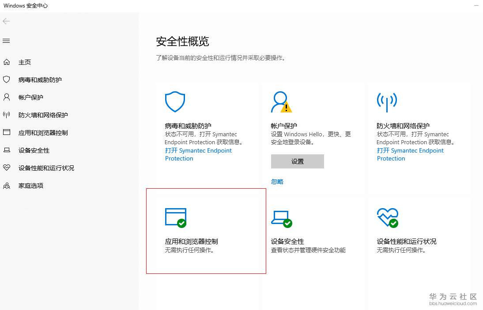Click the 帐户保护 card title
This screenshot has height=310, width=483.
click(284, 126)
